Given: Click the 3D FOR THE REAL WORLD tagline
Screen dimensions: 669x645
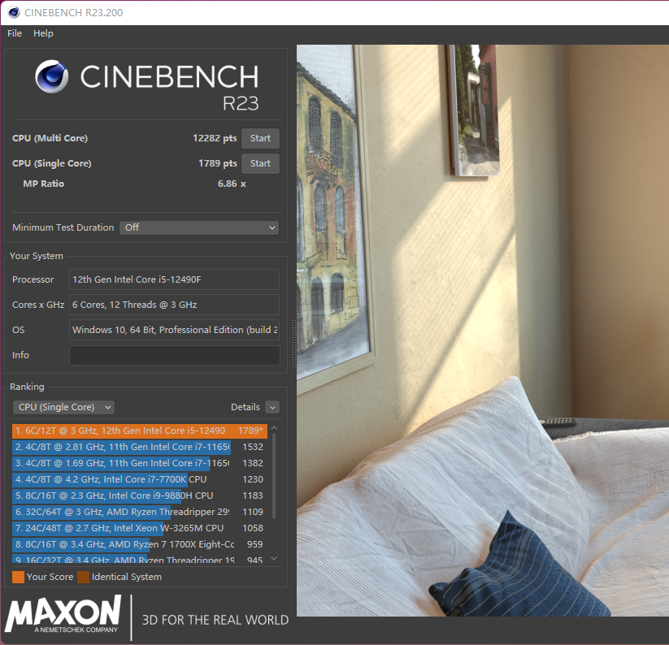Looking at the screenshot, I should pyautogui.click(x=215, y=620).
